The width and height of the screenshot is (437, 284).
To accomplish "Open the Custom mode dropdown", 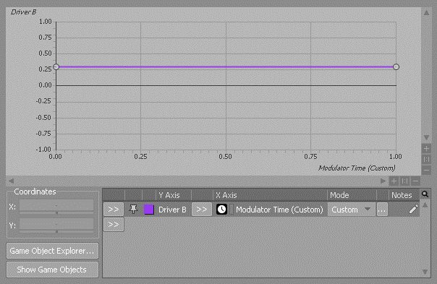I will 351,210.
